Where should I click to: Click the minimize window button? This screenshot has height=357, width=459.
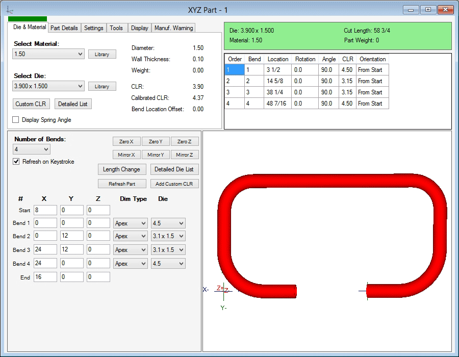[x=411, y=10]
